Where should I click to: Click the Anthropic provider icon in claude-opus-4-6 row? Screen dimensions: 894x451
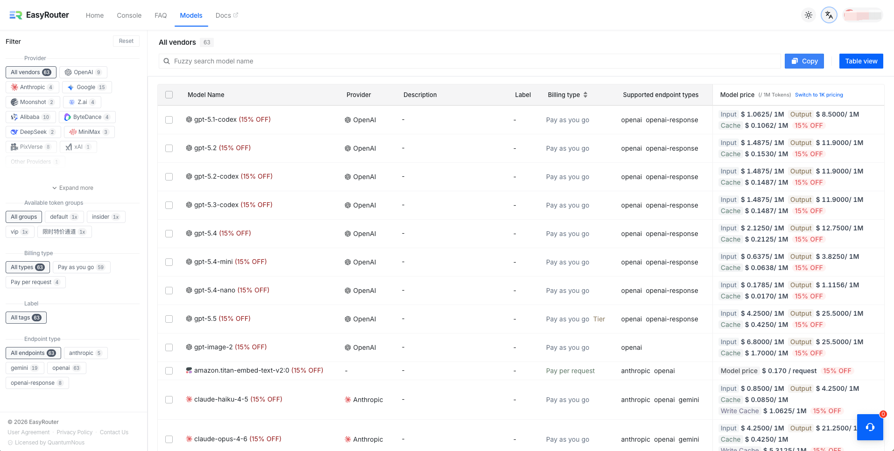348,439
